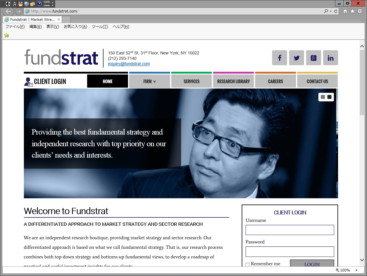Screen dimensions: 367x276
Task: Open the IME toolbox icon
Action: point(33,4)
